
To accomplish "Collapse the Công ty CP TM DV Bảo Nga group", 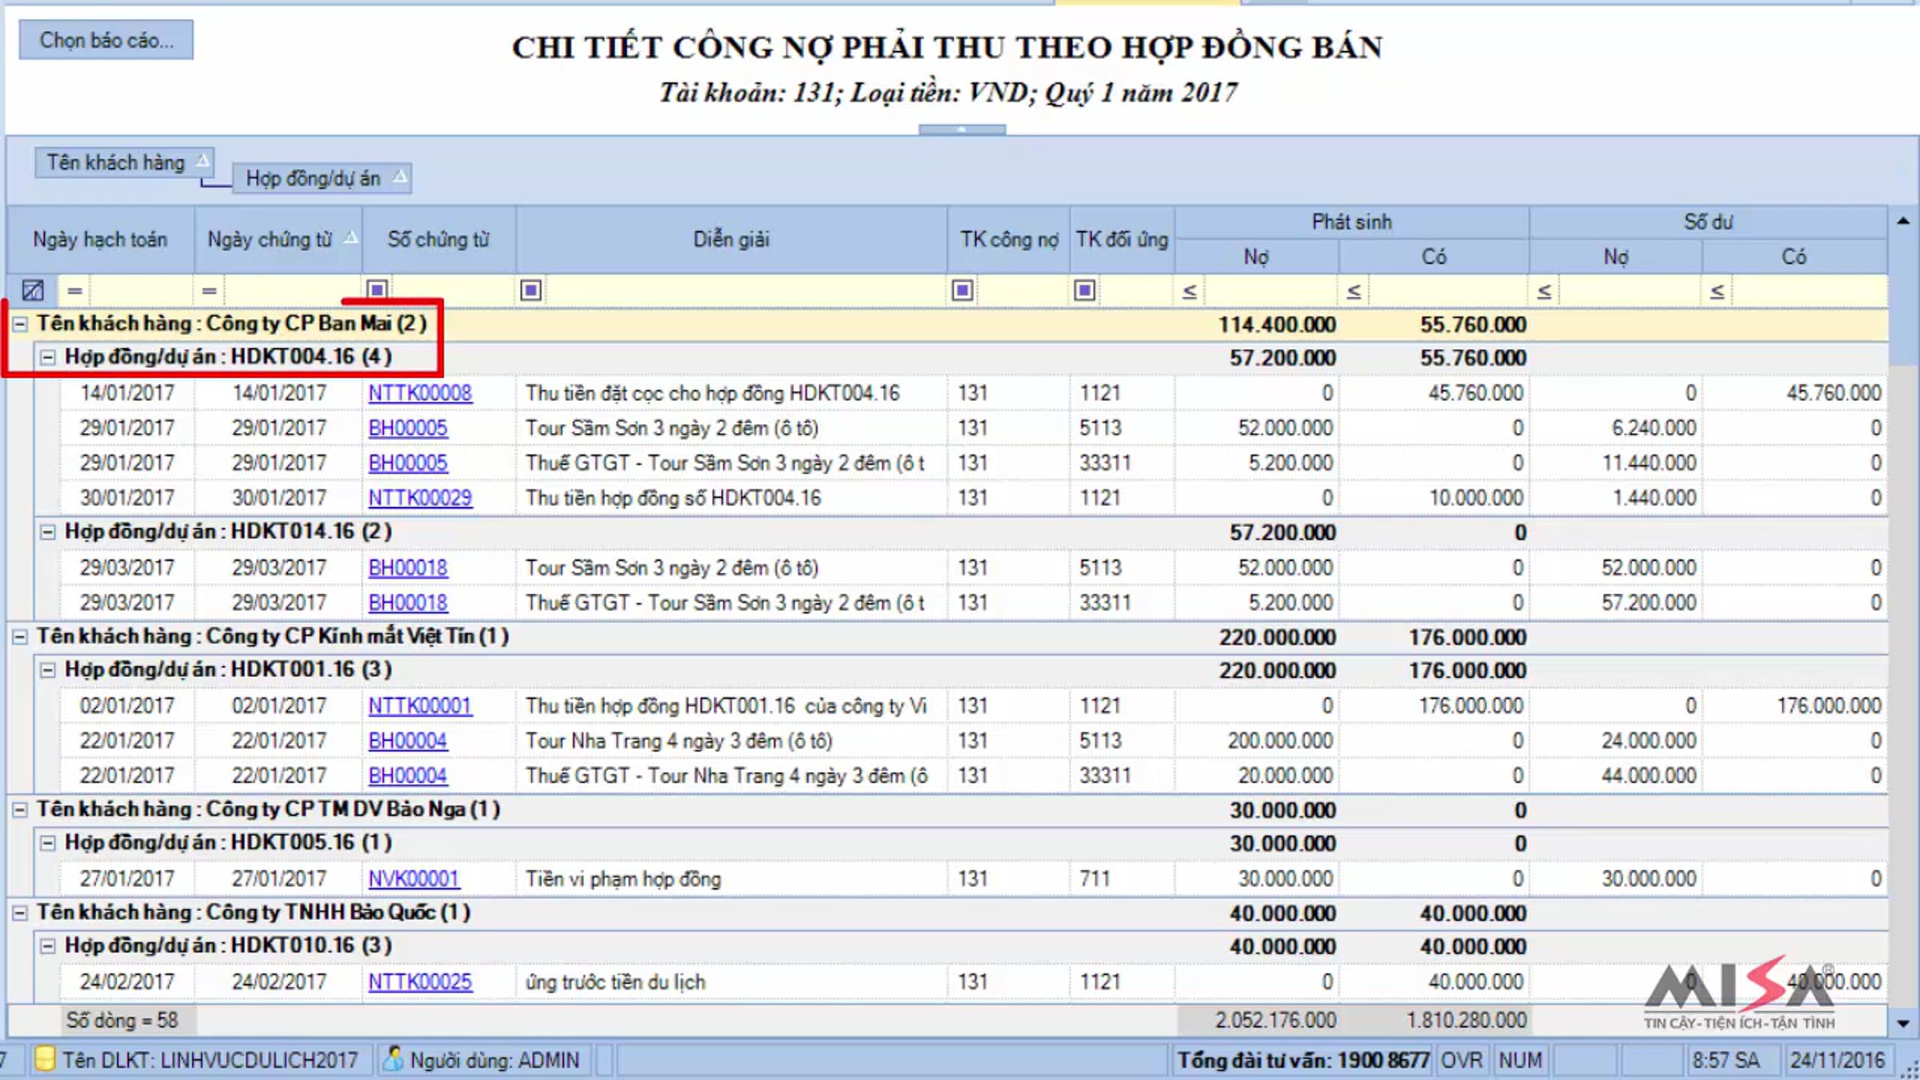I will tap(20, 810).
